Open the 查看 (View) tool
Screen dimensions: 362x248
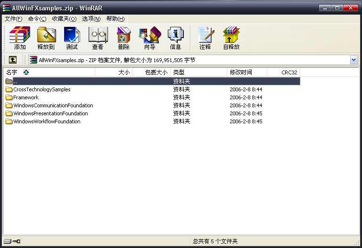[98, 38]
